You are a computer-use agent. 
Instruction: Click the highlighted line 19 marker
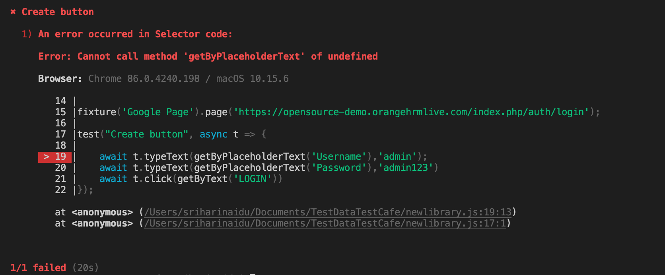coord(55,157)
